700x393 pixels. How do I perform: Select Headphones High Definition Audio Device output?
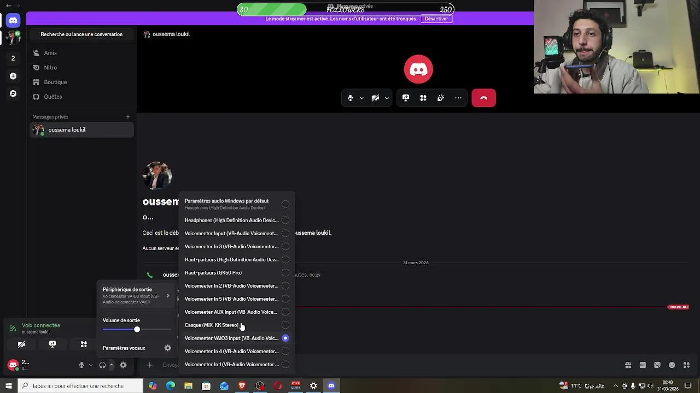[x=237, y=221]
